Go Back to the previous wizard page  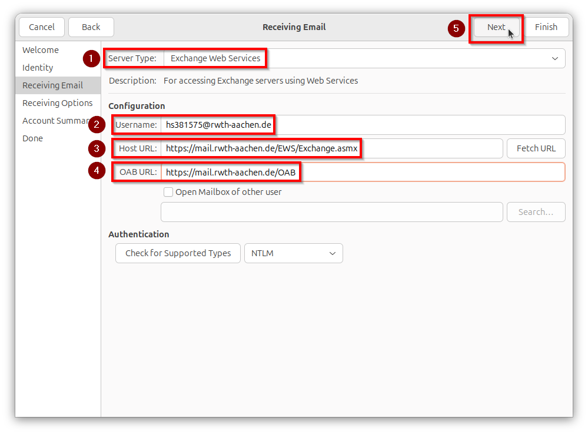point(91,26)
